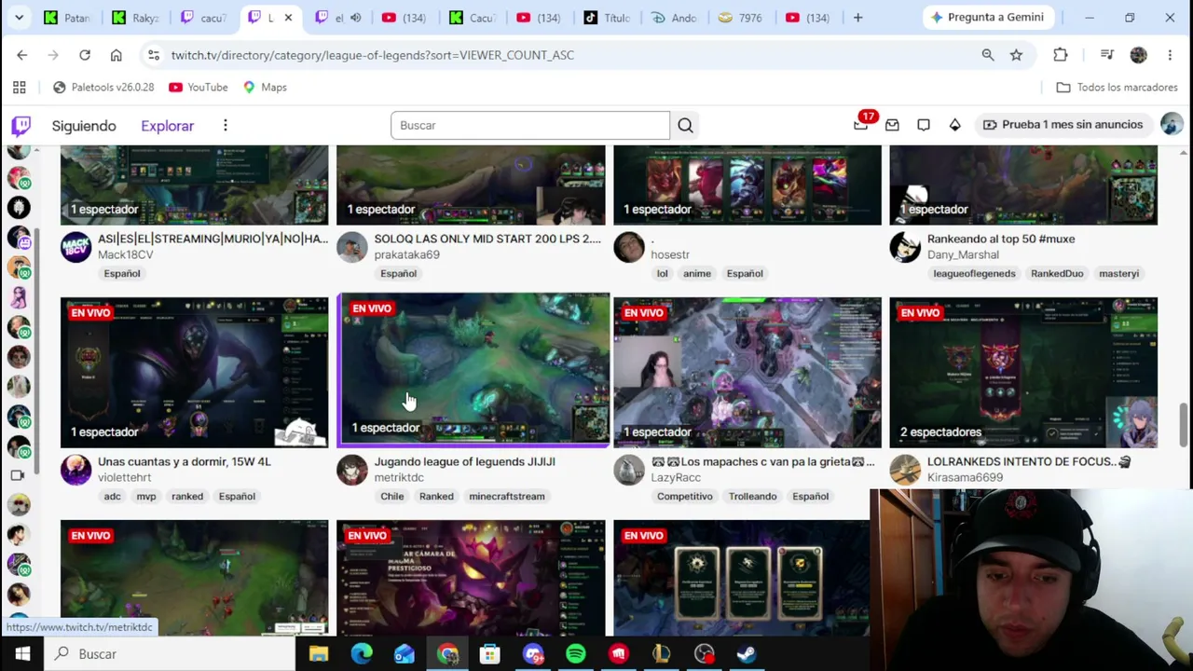Select the minecraftstream tag
This screenshot has height=671, width=1193.
tap(507, 497)
